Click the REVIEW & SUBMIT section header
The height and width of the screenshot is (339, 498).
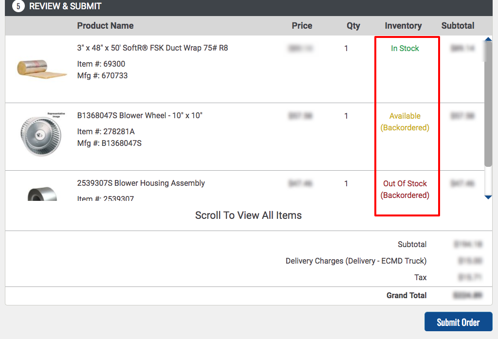tap(65, 6)
